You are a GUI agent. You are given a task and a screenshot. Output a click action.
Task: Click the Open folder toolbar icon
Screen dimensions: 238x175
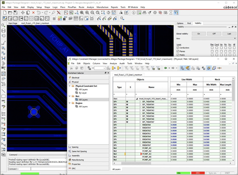pos(10,12)
